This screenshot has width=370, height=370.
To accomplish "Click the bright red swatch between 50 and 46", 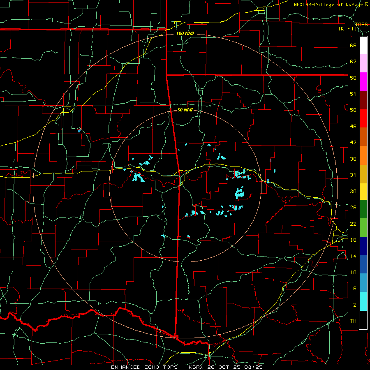I will pos(363,118).
